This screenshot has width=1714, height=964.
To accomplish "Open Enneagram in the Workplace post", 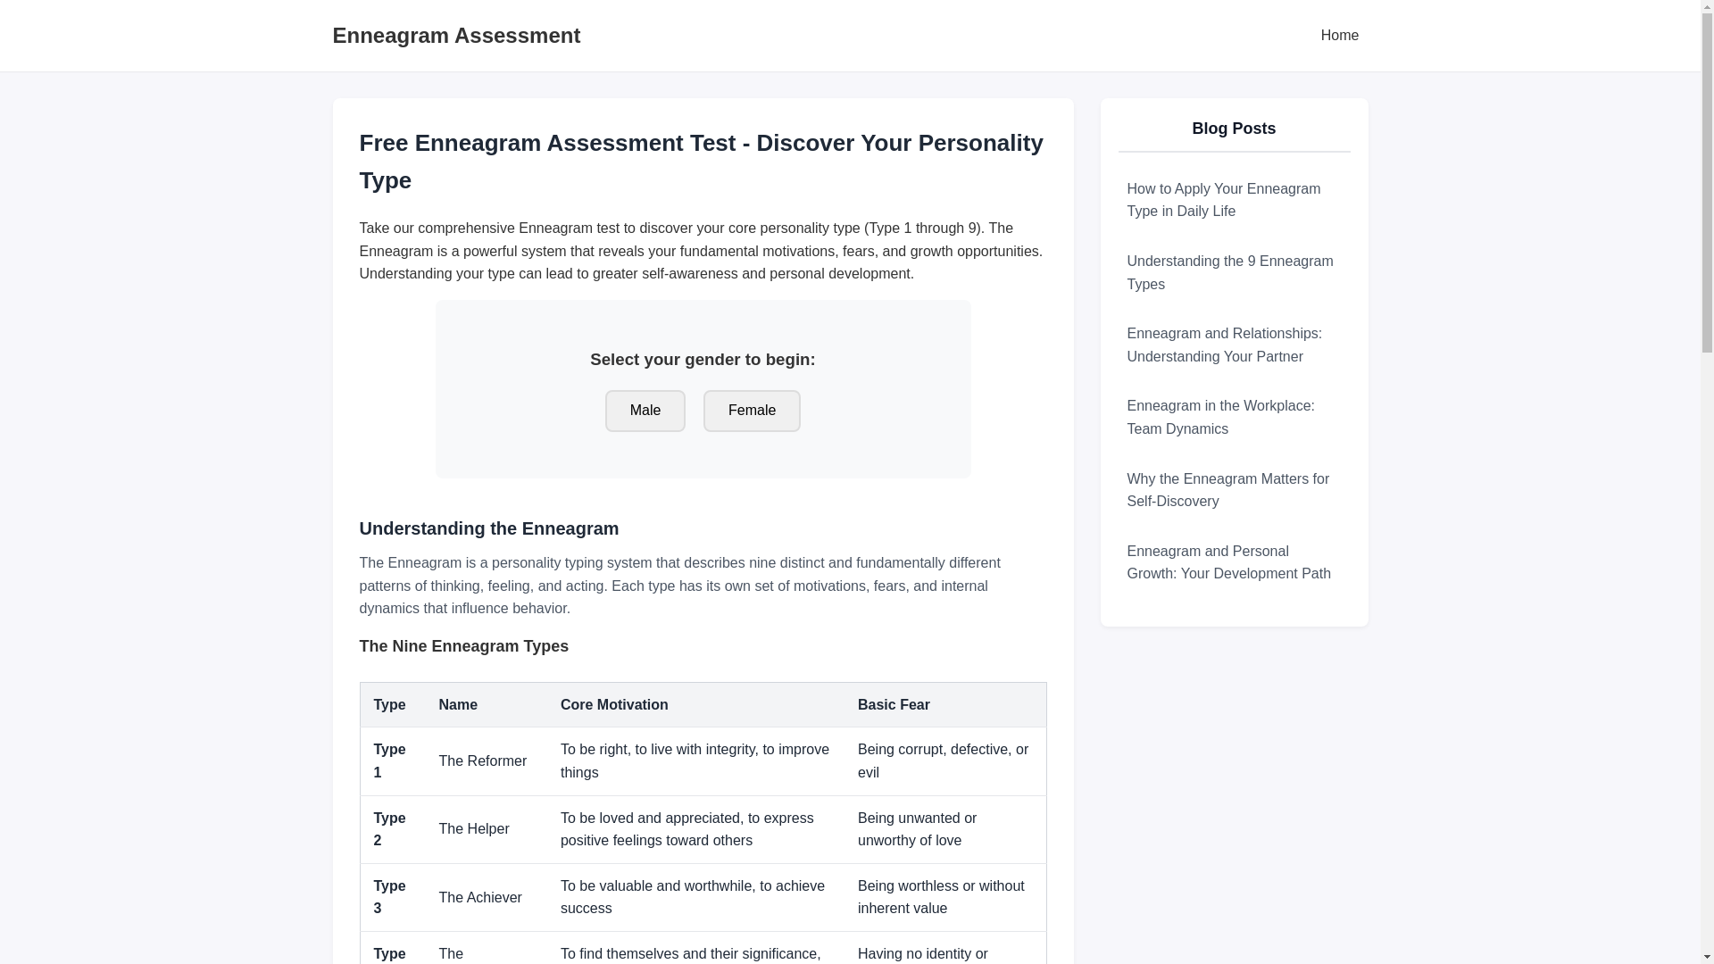I will 1234,417.
